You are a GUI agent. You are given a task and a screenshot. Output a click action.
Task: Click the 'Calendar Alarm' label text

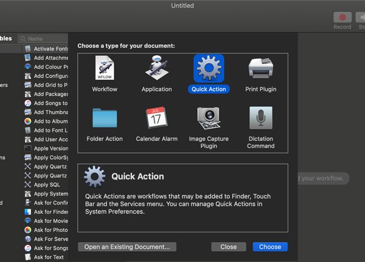[157, 139]
